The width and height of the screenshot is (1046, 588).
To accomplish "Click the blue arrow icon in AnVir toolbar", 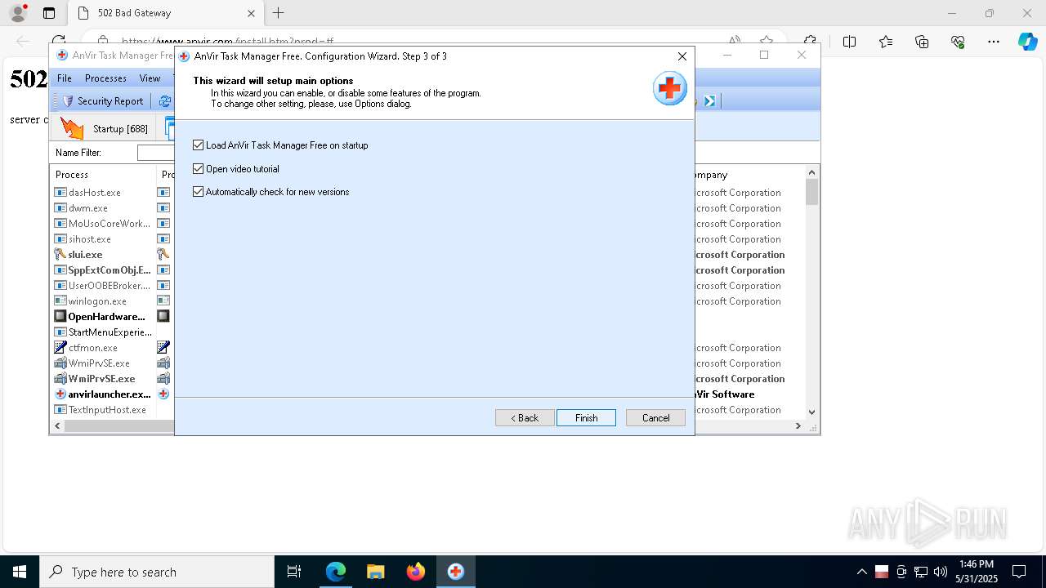I will pyautogui.click(x=709, y=101).
